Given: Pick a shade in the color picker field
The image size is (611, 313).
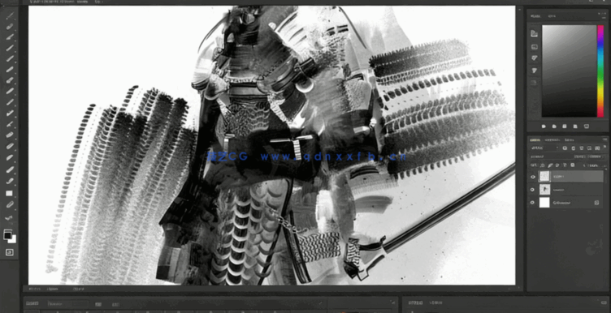Looking at the screenshot, I should (569, 71).
